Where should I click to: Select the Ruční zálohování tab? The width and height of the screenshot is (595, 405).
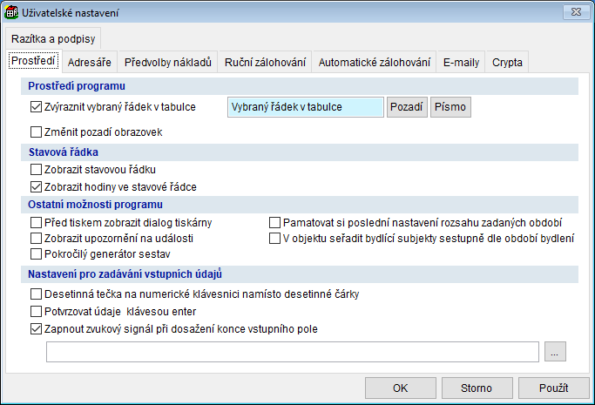pos(265,62)
